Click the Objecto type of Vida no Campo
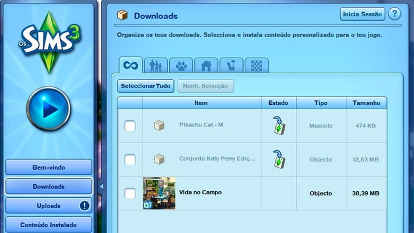The height and width of the screenshot is (233, 414). click(x=321, y=193)
